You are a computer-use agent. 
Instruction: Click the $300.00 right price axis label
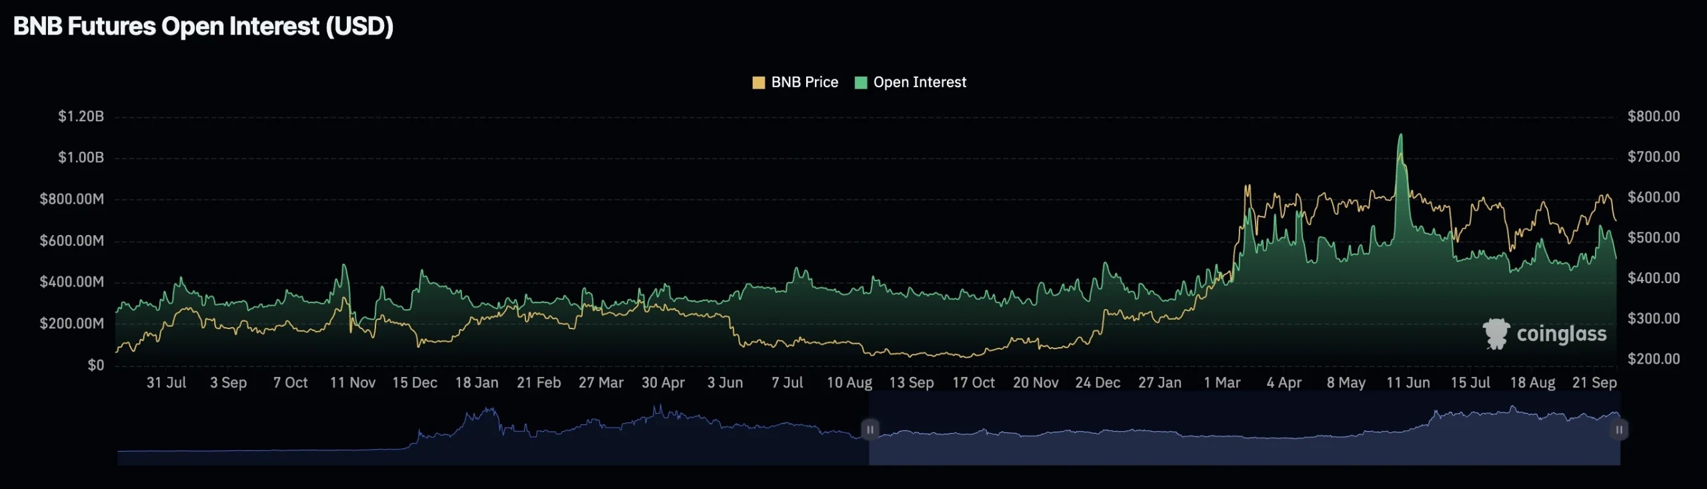click(1654, 318)
